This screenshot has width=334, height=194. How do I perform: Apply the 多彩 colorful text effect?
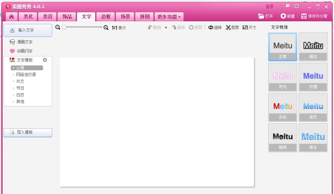click(x=283, y=107)
